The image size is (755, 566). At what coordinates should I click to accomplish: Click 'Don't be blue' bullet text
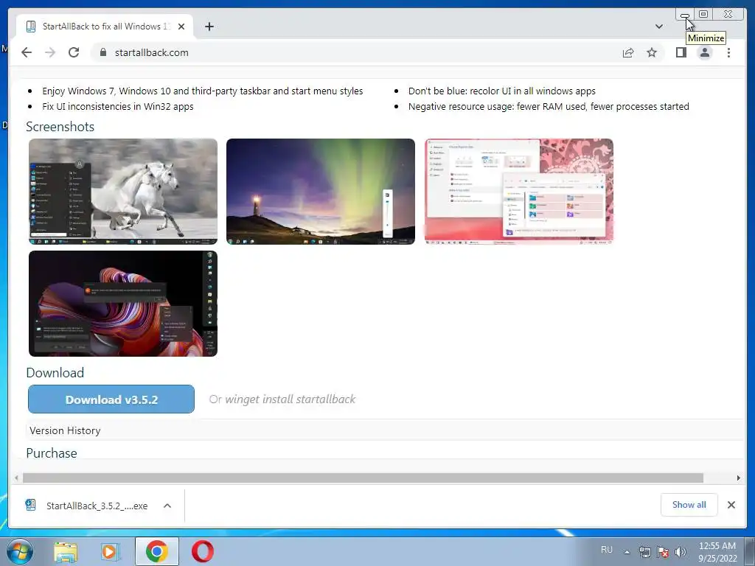pyautogui.click(x=501, y=91)
